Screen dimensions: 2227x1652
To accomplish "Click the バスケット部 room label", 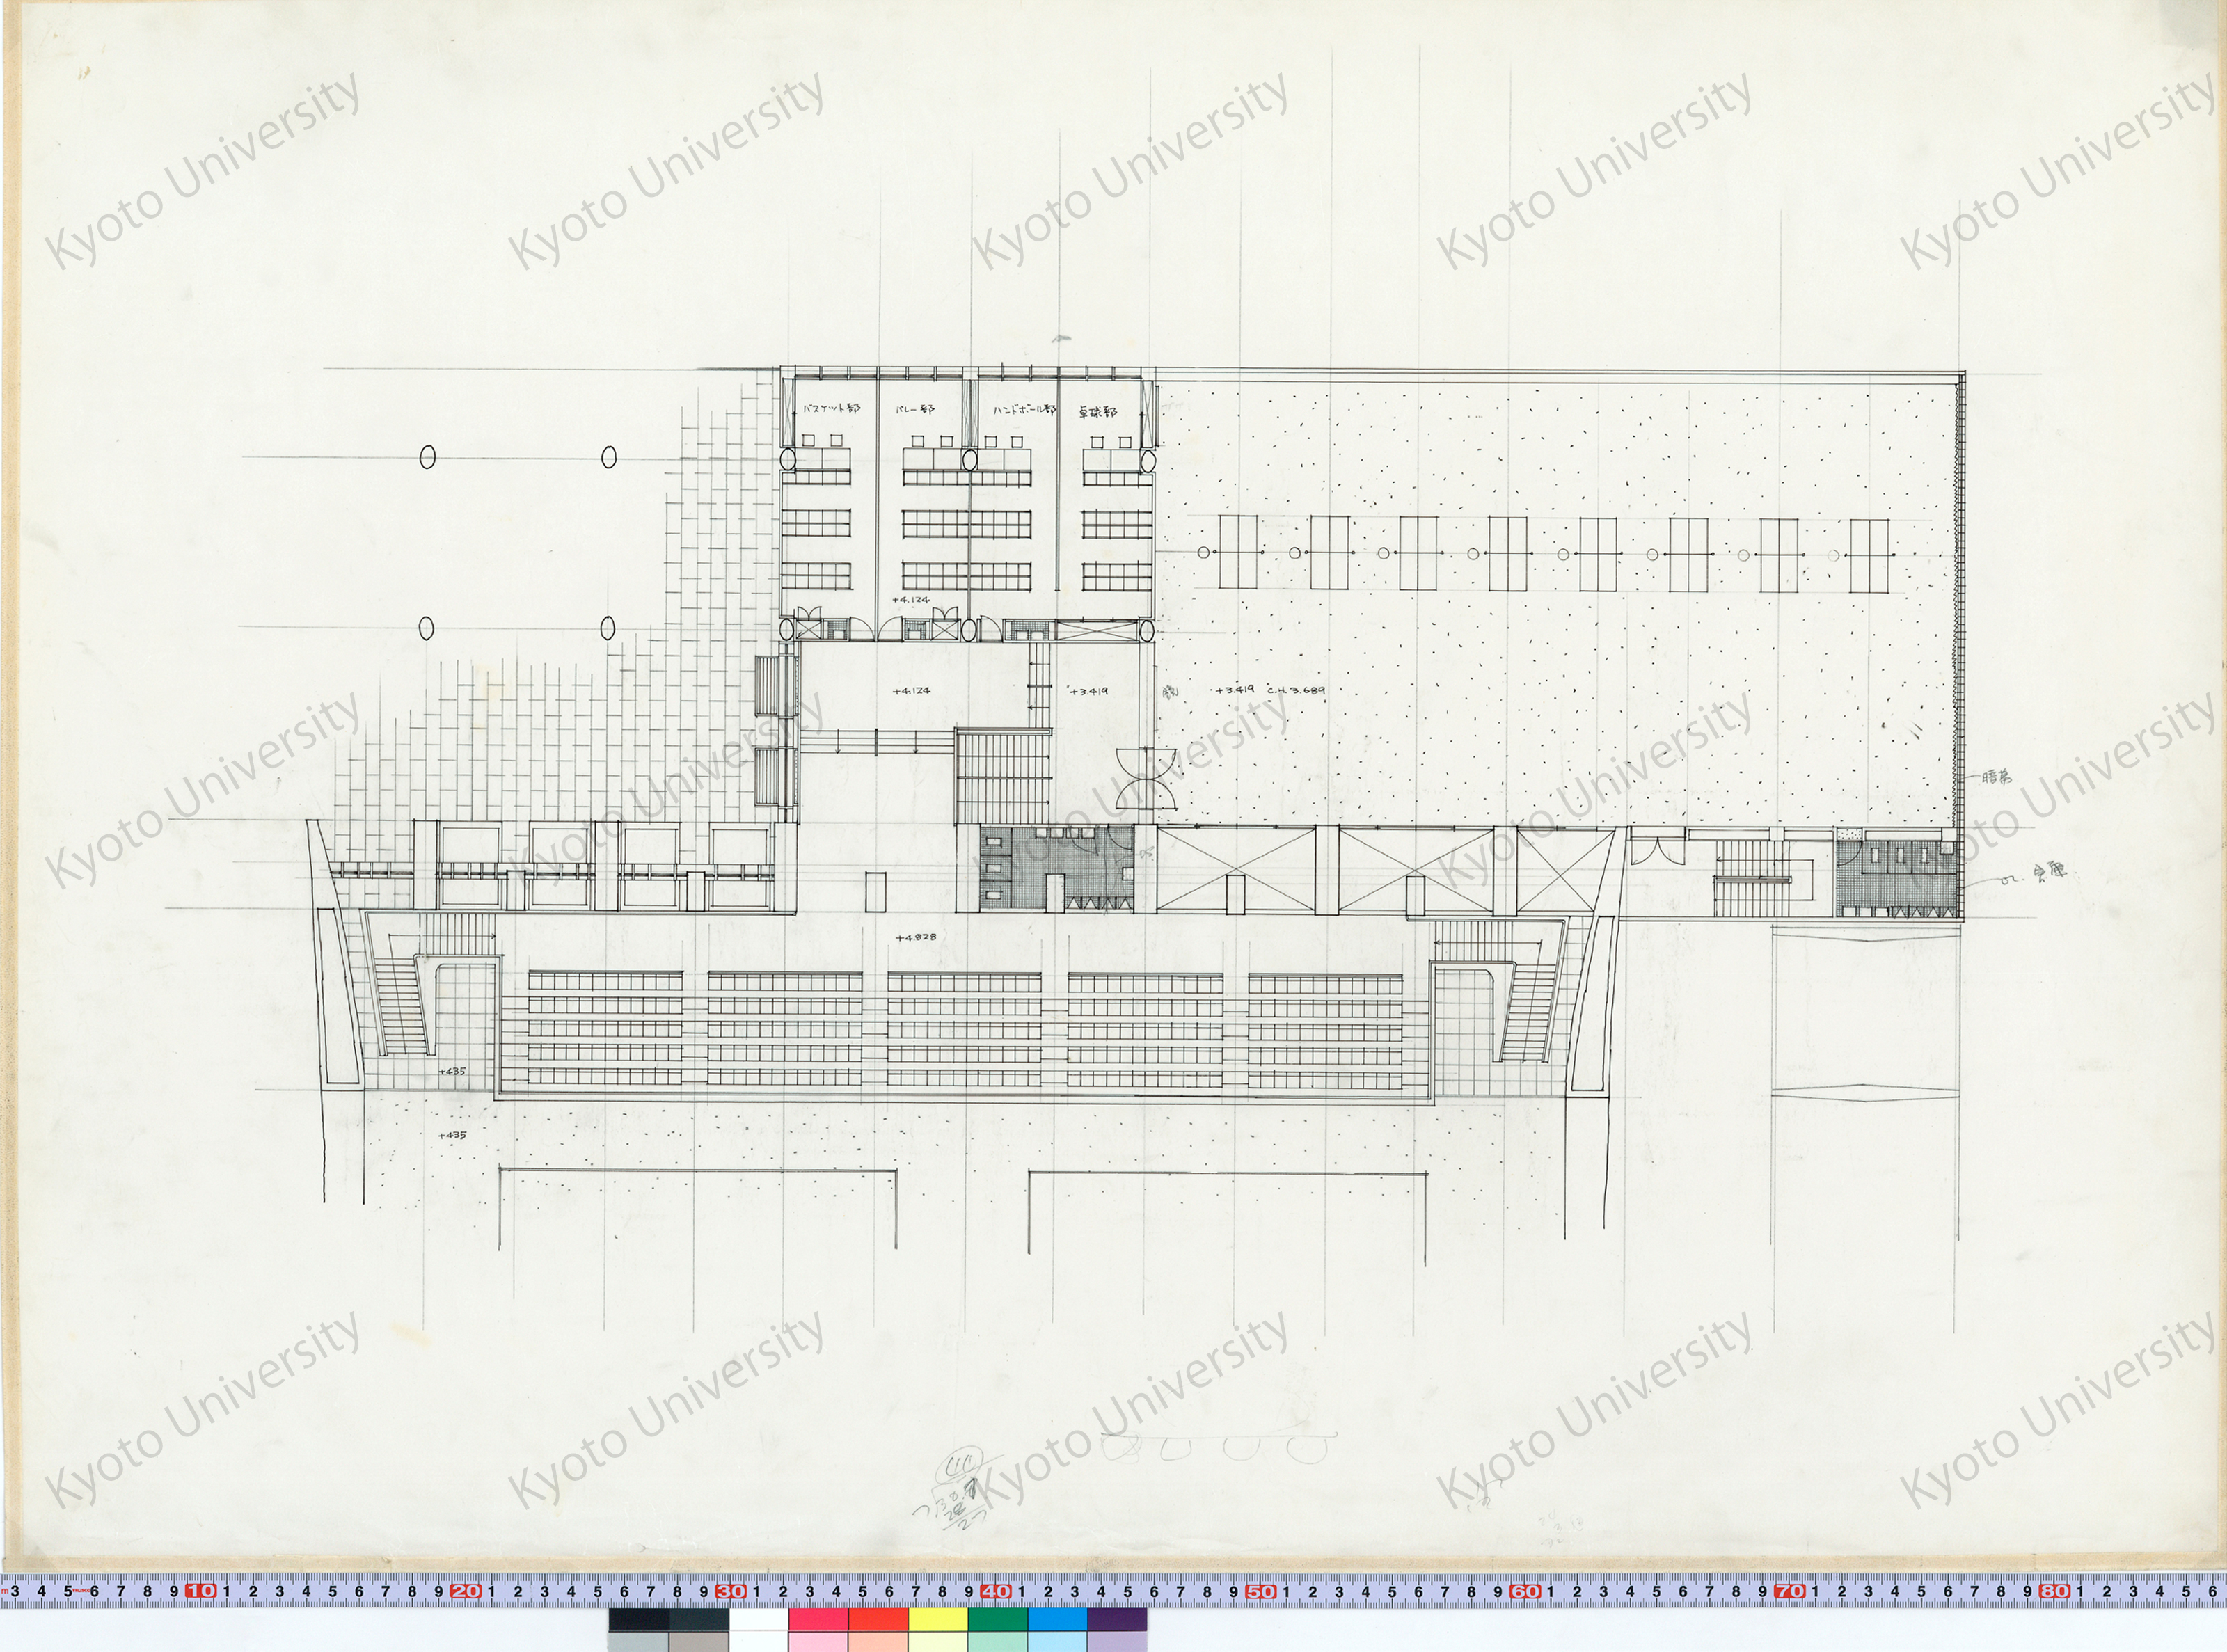I will (x=831, y=409).
